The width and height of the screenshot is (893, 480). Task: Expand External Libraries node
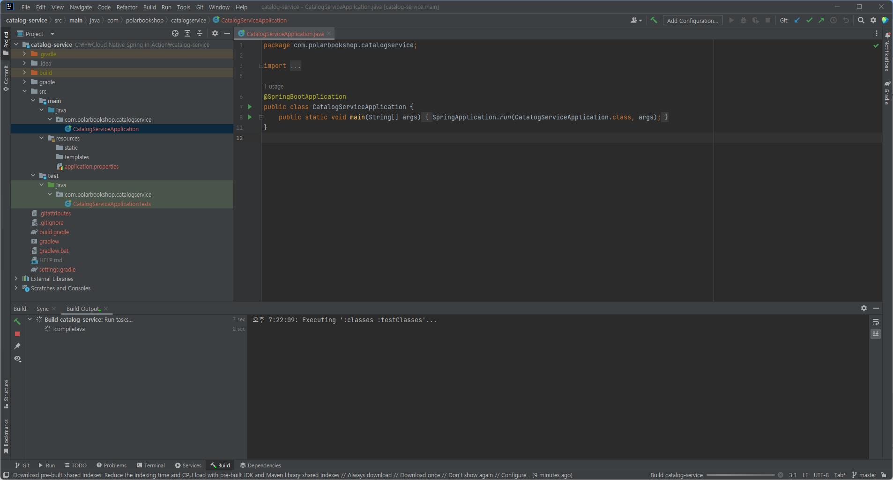[16, 279]
